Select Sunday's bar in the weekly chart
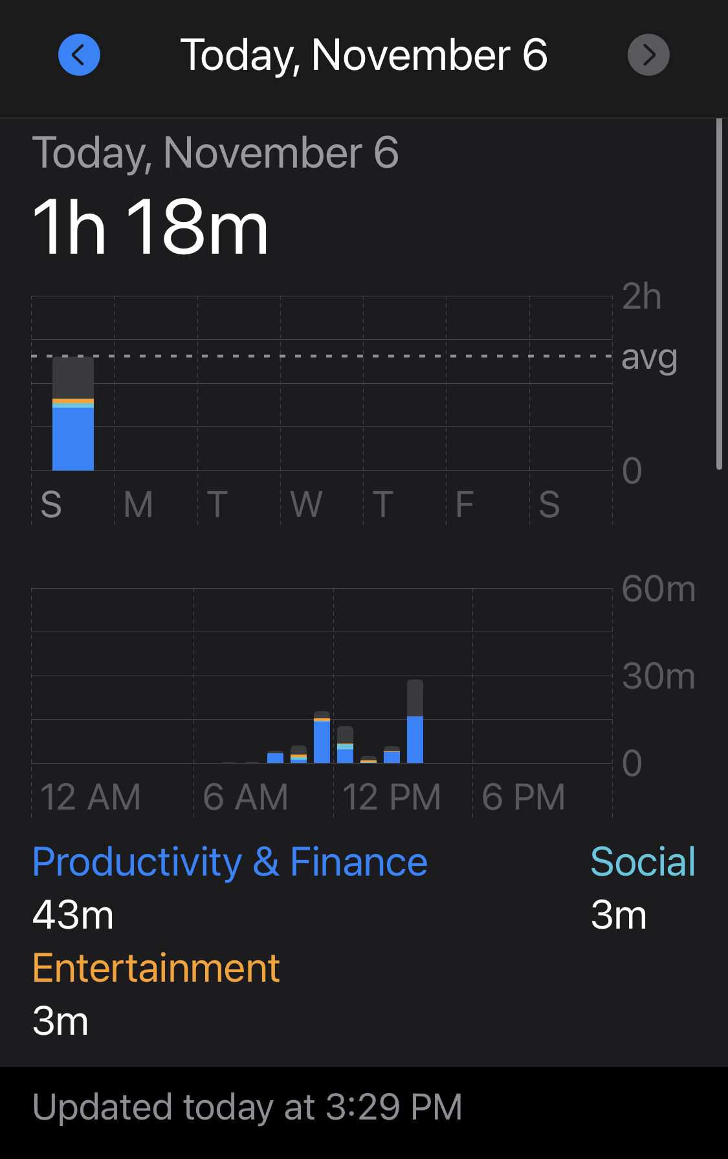Screen dimensions: 728x1159 click(x=73, y=414)
